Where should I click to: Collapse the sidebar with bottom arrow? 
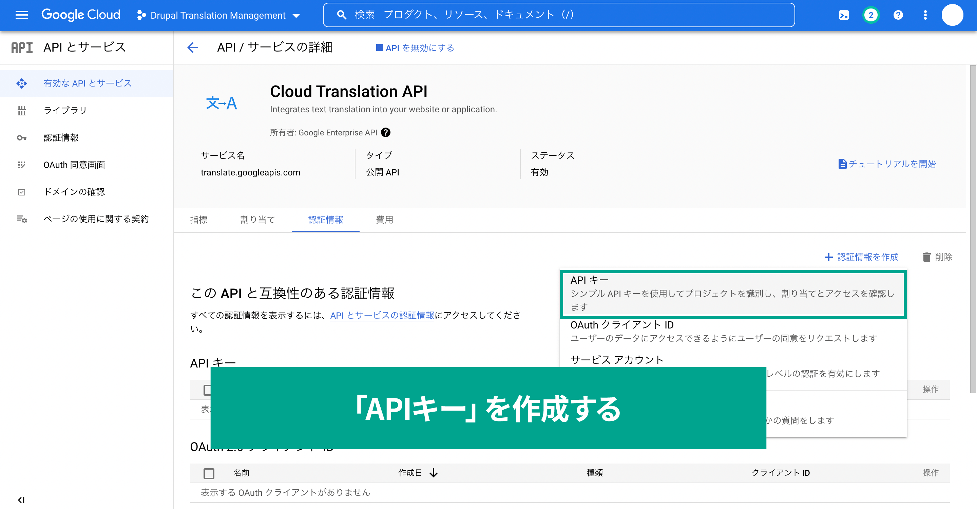21,500
